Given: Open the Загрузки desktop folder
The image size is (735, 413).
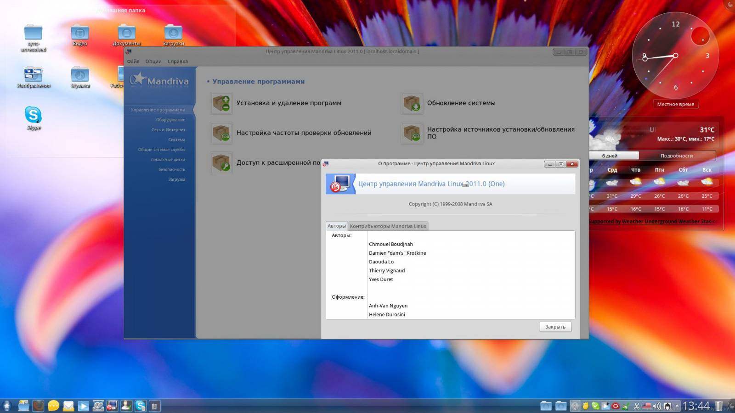Looking at the screenshot, I should coord(173,35).
